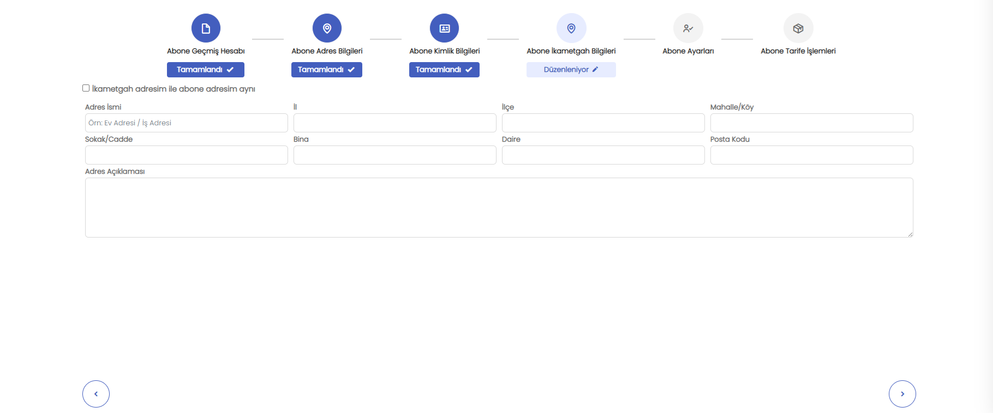Click the Abone Kimlik Bilgileri ID card icon
Viewport: 993px width, 413px height.
[444, 28]
